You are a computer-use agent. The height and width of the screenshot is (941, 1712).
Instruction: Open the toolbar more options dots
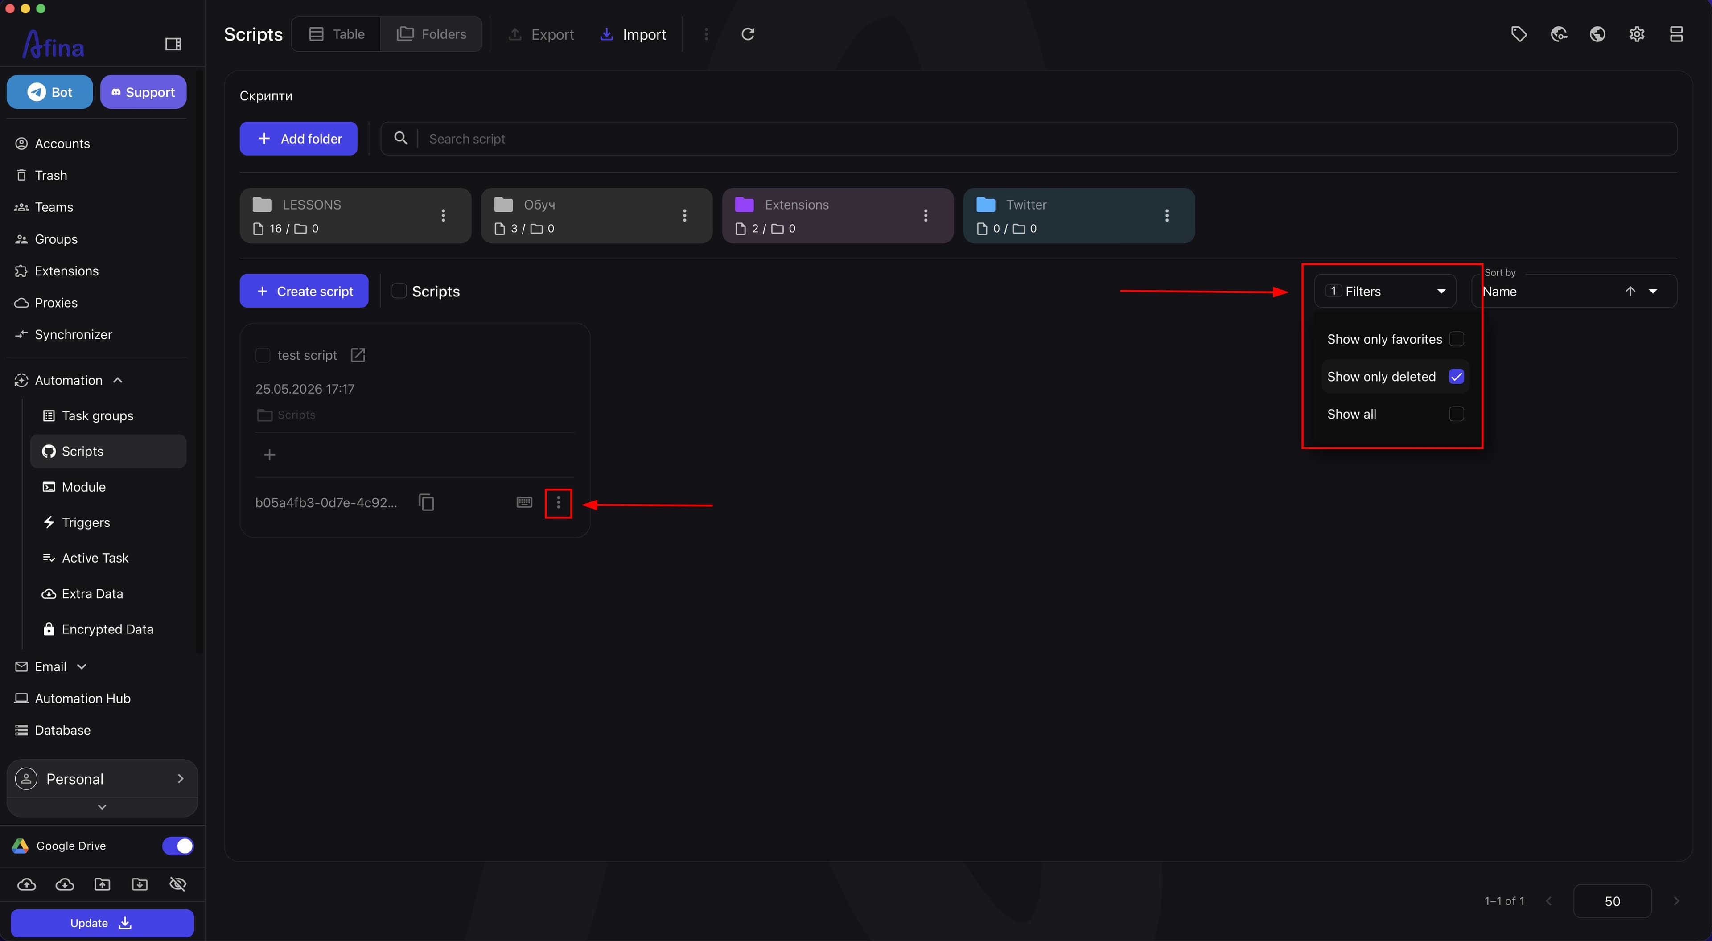click(706, 34)
